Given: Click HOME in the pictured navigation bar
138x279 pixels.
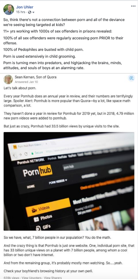Looking at the screenshot, I should click(31, 187).
